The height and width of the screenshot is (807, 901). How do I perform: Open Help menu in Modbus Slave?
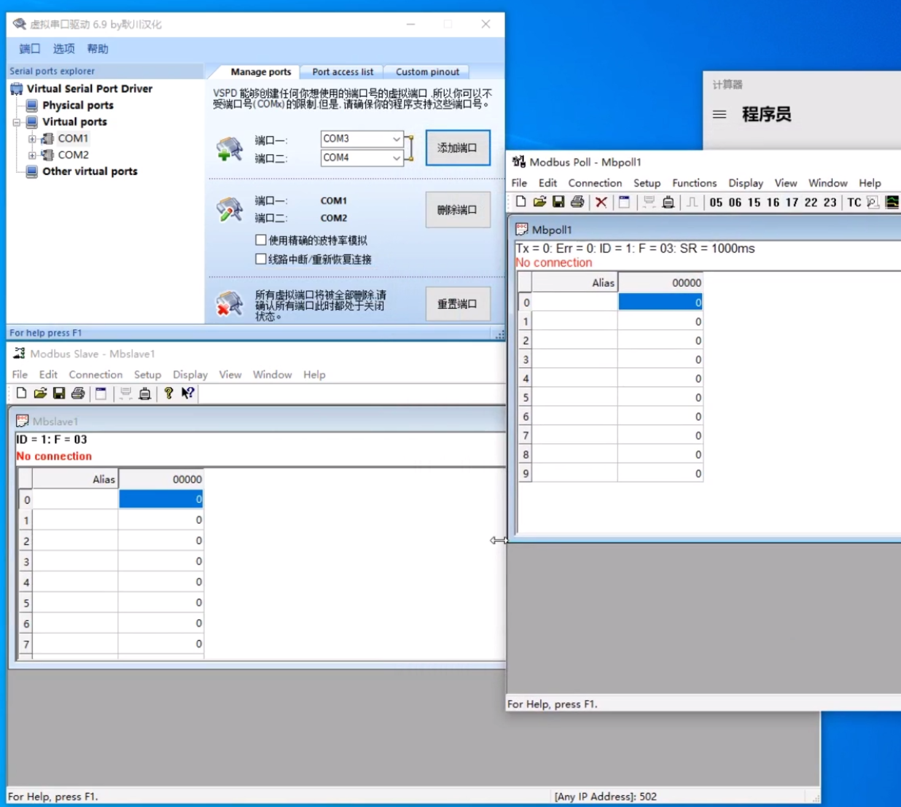(x=314, y=375)
